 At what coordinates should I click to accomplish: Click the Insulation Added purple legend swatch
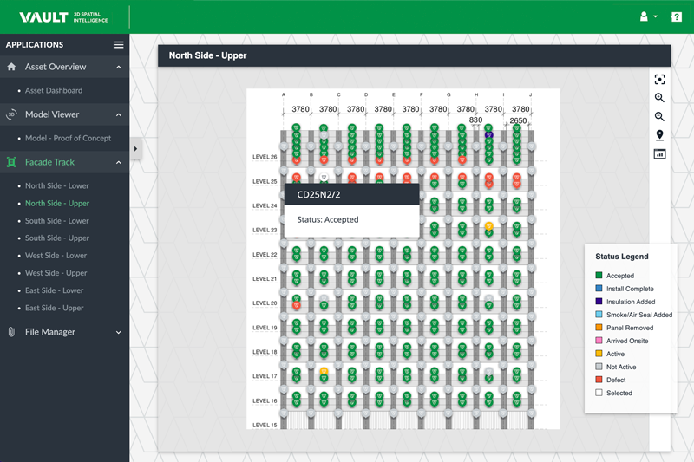(599, 302)
